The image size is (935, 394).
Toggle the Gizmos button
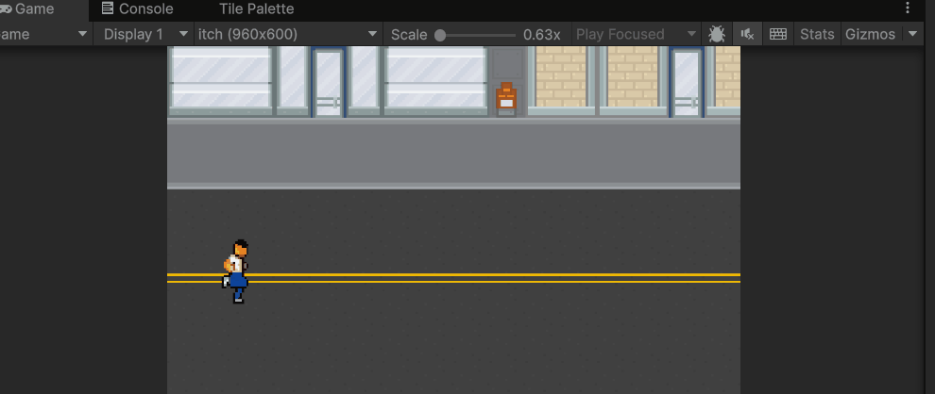(870, 34)
